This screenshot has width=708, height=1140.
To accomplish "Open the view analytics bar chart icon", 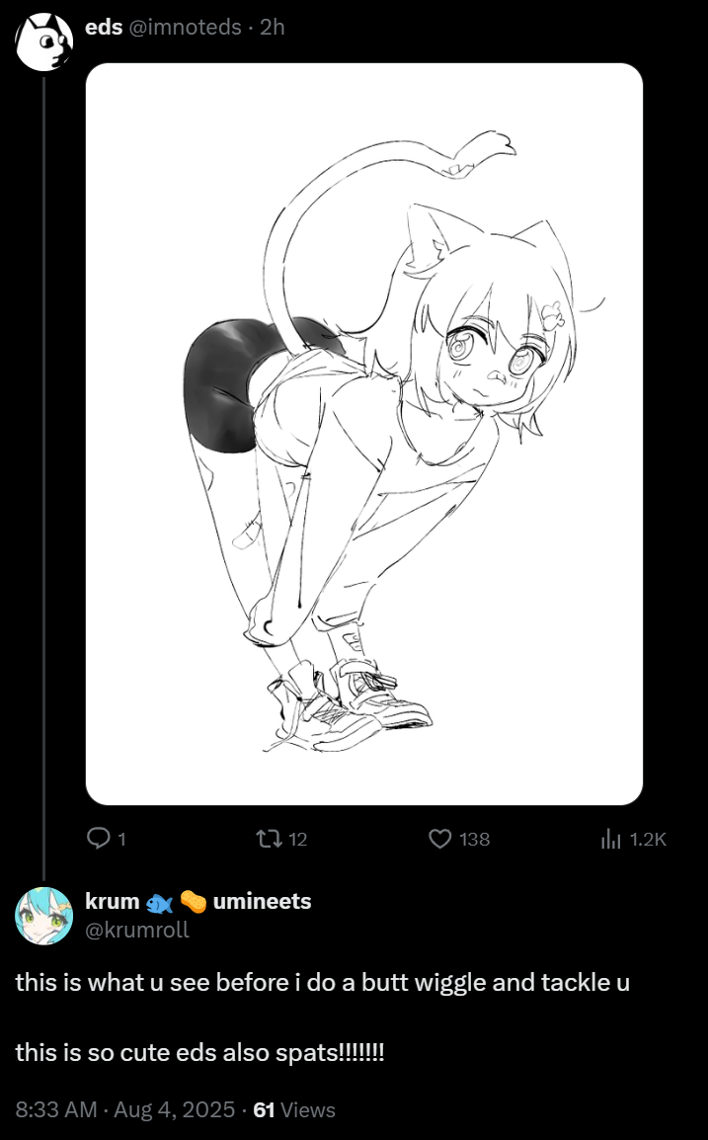I will (x=610, y=840).
